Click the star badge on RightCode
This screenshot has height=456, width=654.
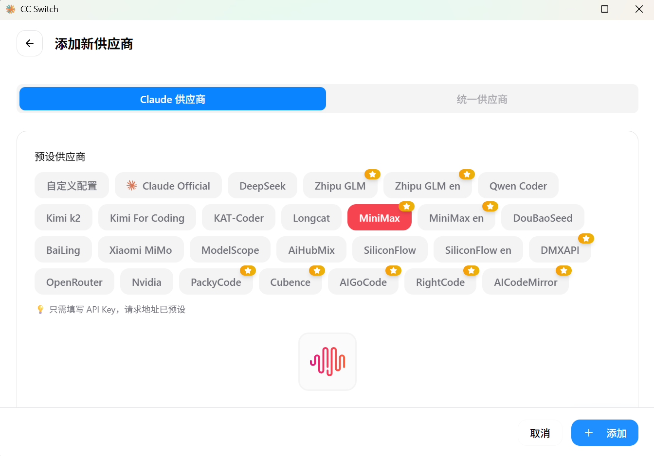[471, 270]
